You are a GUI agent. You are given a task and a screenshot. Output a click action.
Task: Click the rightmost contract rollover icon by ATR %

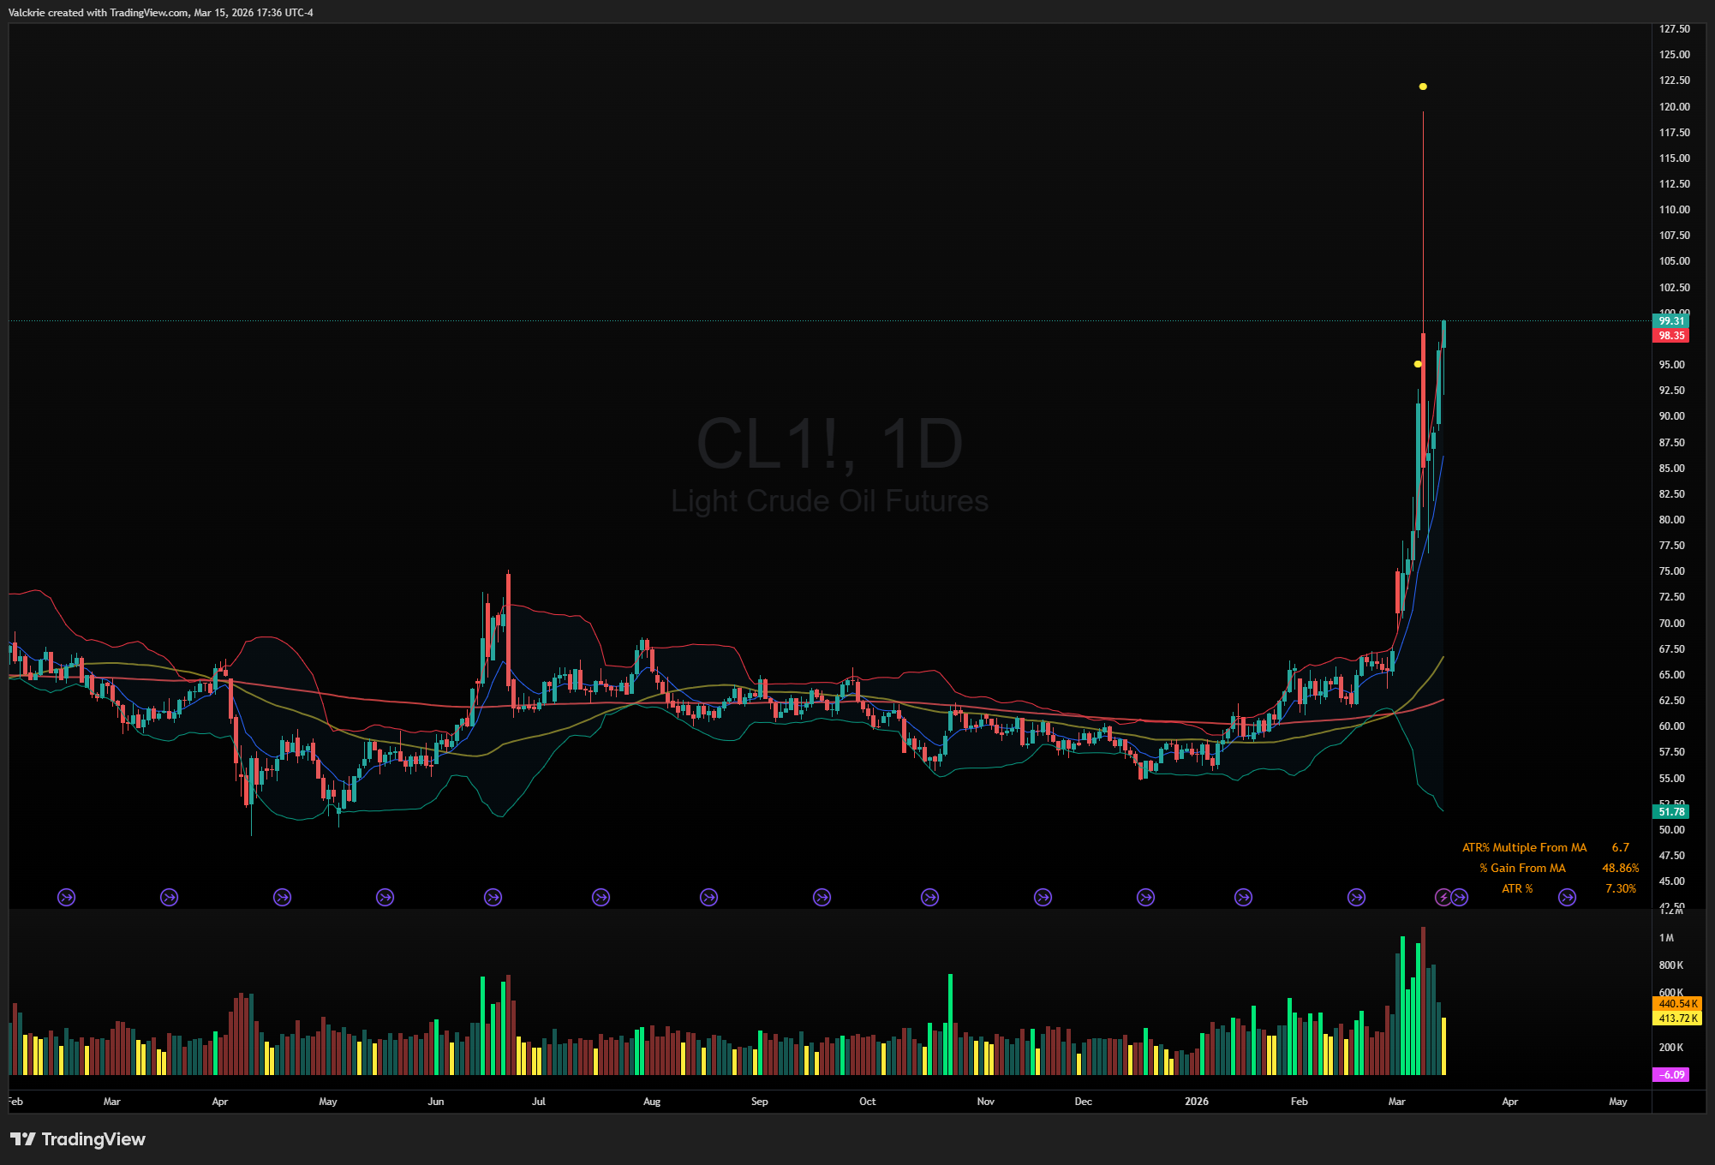tap(1567, 897)
